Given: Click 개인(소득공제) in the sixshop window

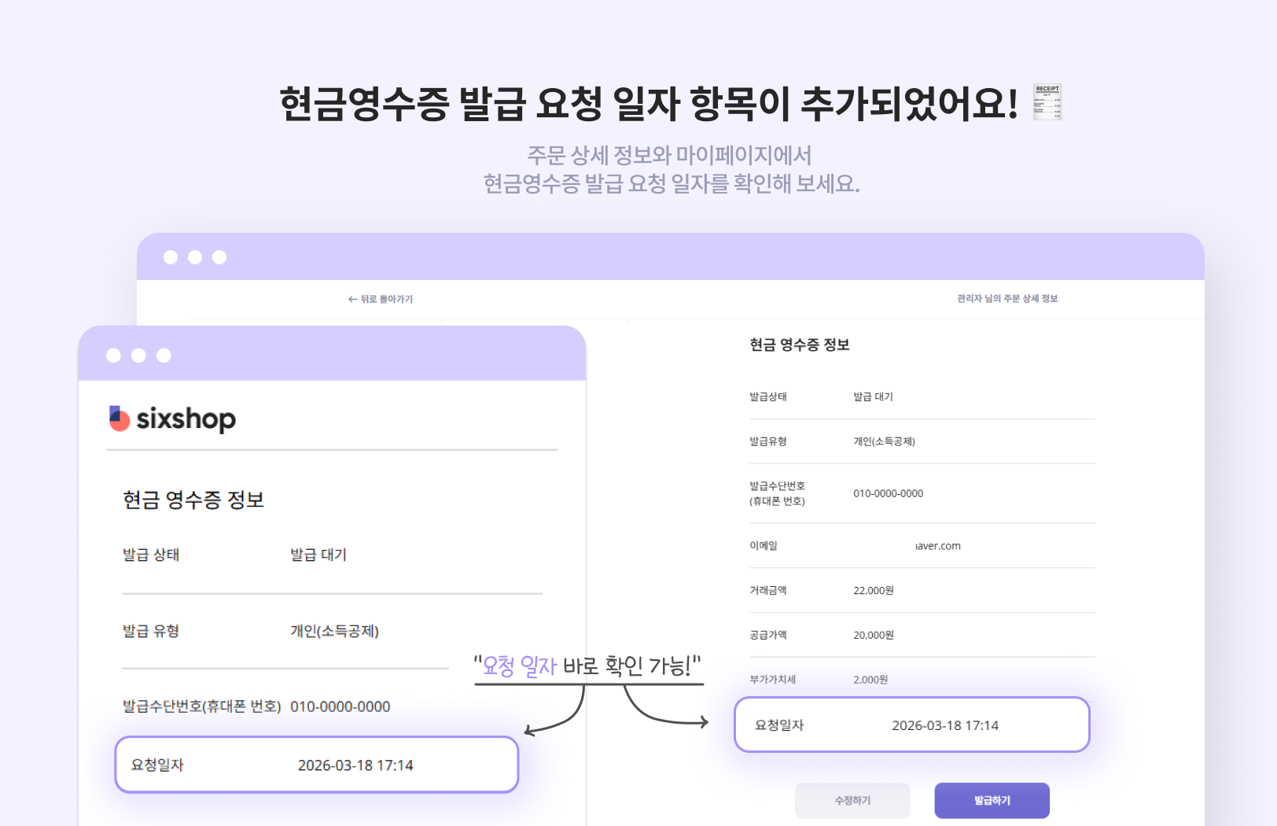Looking at the screenshot, I should [334, 631].
